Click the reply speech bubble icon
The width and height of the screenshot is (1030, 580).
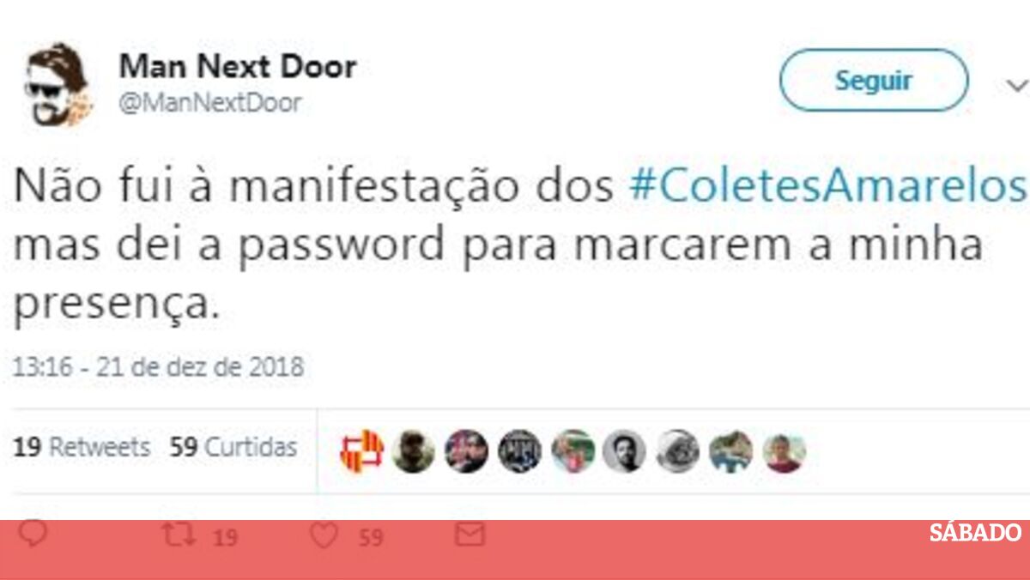coord(33,535)
